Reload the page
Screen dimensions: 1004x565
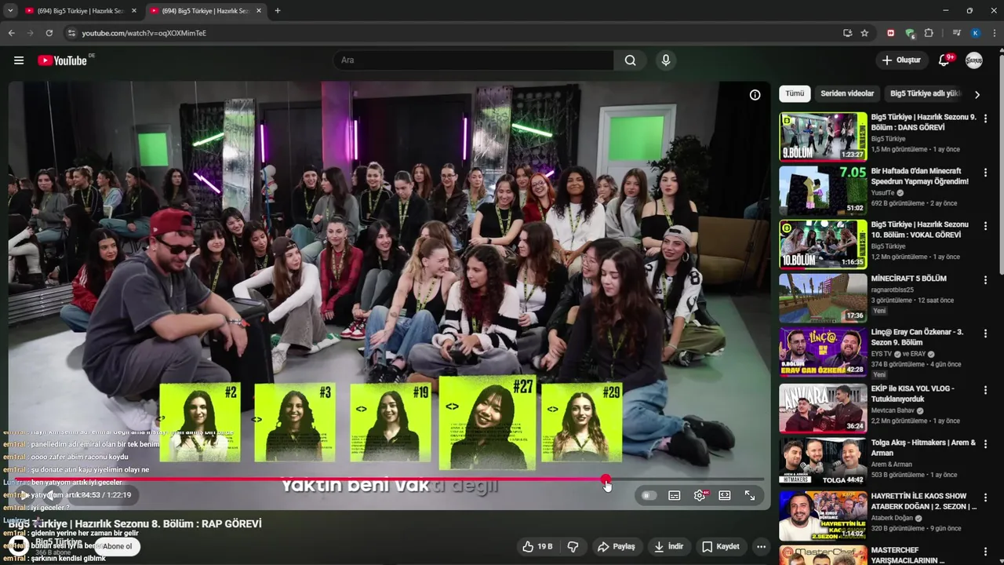(49, 33)
